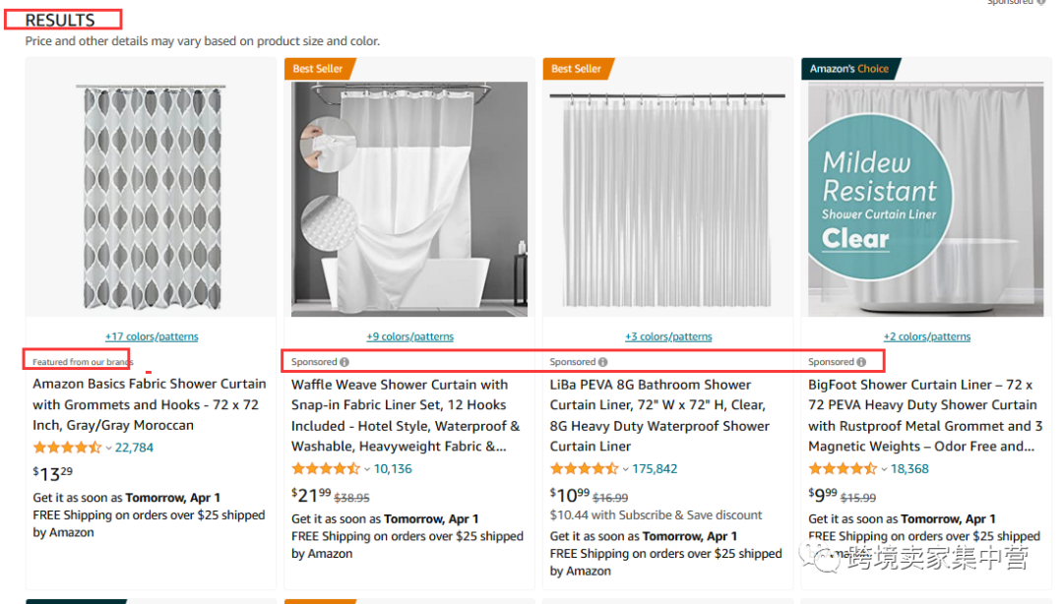Viewport: 1063px width, 604px height.
Task: Click star rating of Waffle Weave Shower Curtain
Action: click(325, 469)
